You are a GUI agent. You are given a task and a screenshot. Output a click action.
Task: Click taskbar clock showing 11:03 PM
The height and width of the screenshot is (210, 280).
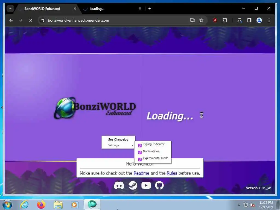tap(266, 205)
